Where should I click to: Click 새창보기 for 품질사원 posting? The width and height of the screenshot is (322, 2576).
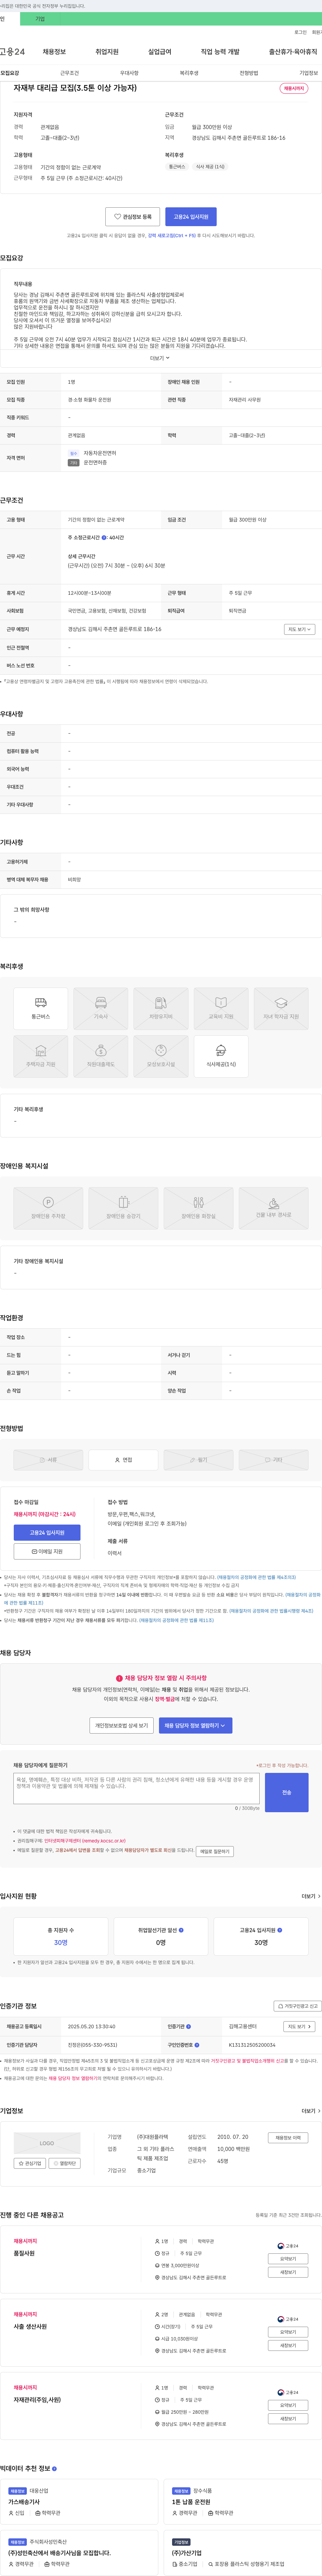(288, 2272)
